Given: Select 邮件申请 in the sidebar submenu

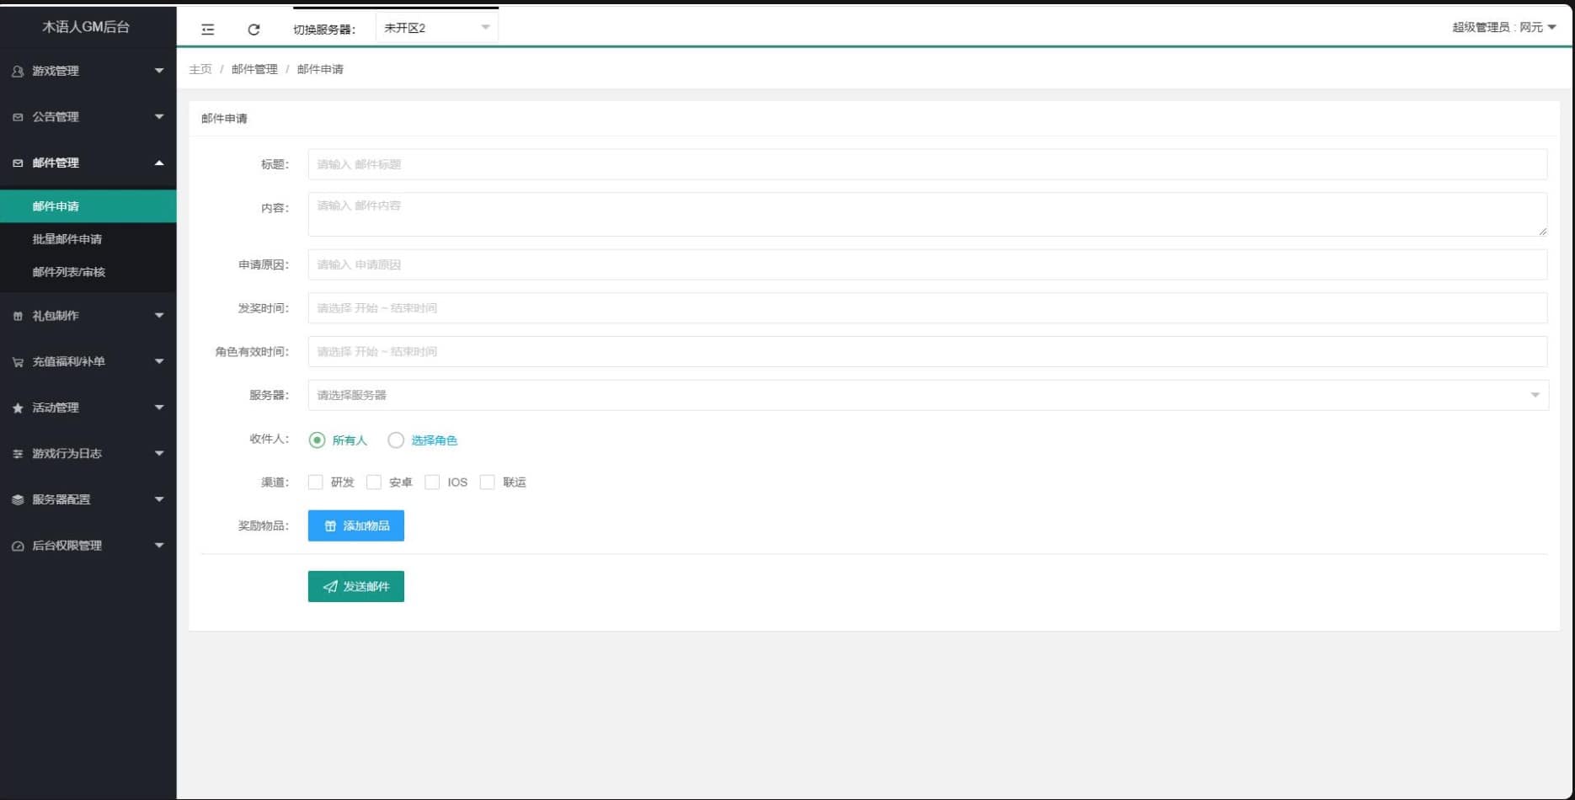Looking at the screenshot, I should (x=88, y=206).
